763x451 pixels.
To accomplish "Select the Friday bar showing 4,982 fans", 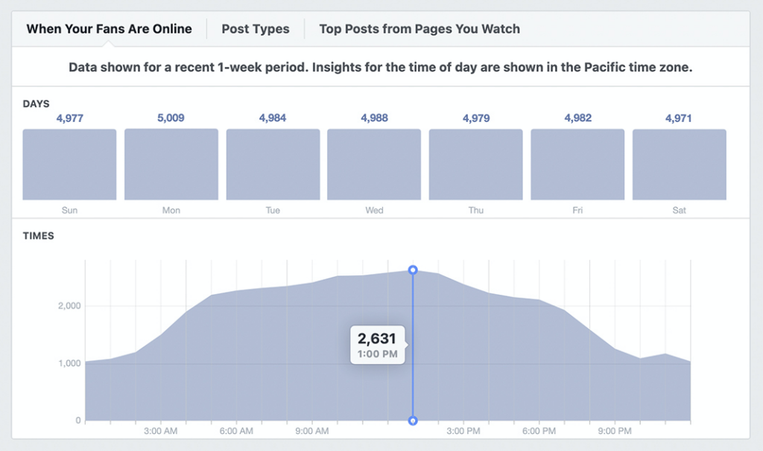I will click(577, 164).
